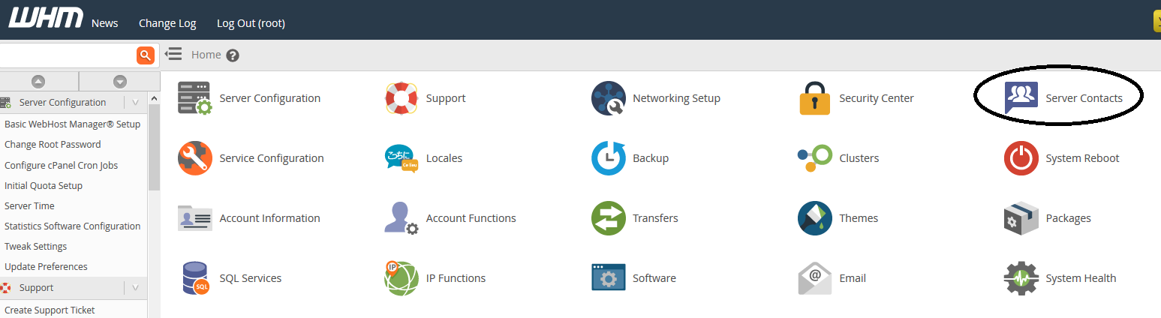
Task: Open the Software window-gear icon
Action: 608,278
